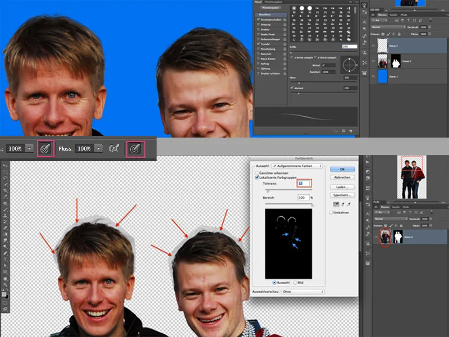
Task: Select the Zoom tool in left toolbar
Action: point(5,285)
